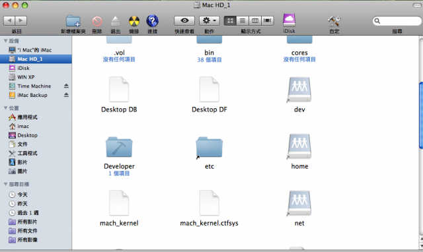
Task: Click the Connect globe toolbar icon
Action: click(153, 20)
